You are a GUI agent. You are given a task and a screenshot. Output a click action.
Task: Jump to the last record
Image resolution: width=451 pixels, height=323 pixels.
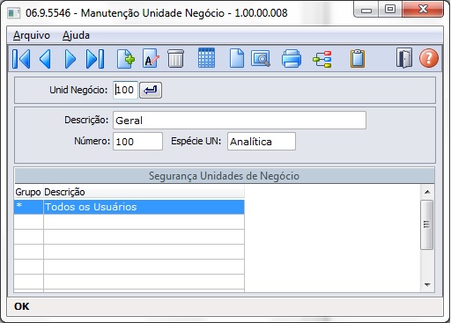coord(95,59)
